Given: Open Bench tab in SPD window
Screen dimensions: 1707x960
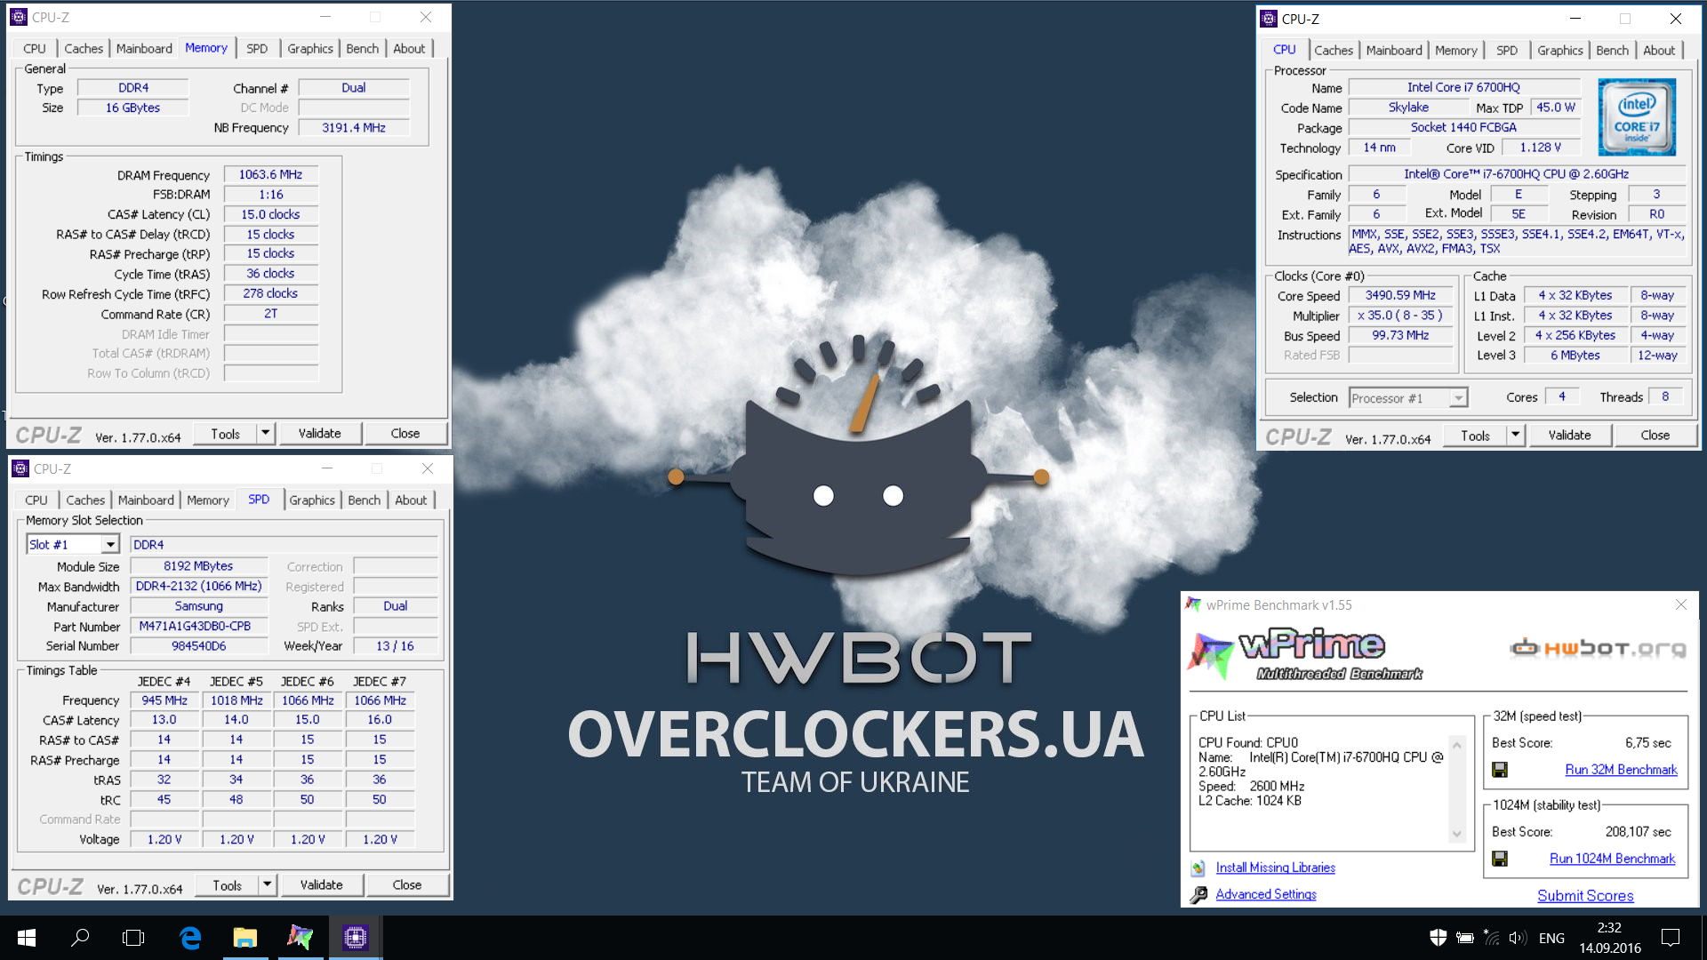Looking at the screenshot, I should coord(364,500).
